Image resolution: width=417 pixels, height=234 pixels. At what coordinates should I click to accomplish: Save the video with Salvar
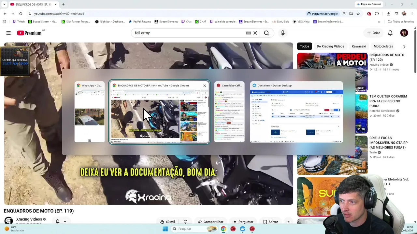click(270, 222)
